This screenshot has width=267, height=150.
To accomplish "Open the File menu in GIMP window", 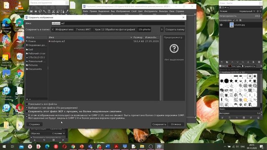I will point(86,11).
